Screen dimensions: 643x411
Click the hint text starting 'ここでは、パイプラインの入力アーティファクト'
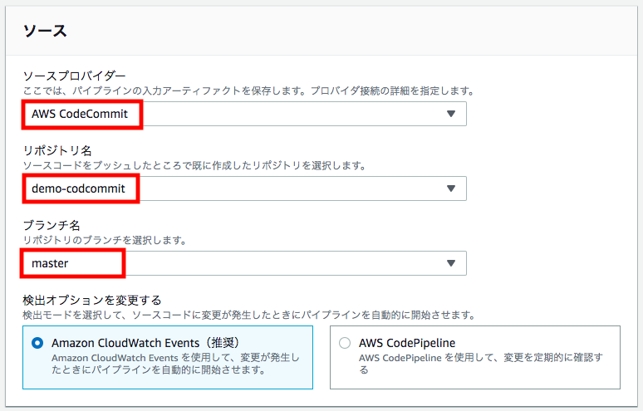(x=248, y=91)
